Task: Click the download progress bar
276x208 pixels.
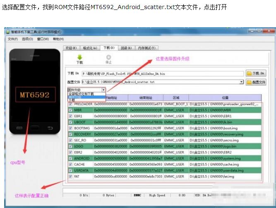Action: (x=137, y=190)
